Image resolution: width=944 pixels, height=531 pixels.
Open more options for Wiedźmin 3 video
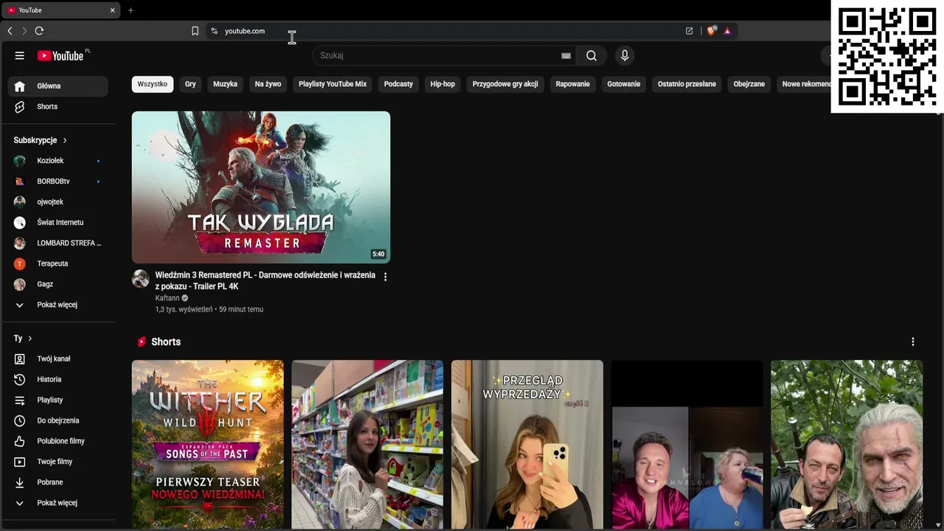[385, 277]
